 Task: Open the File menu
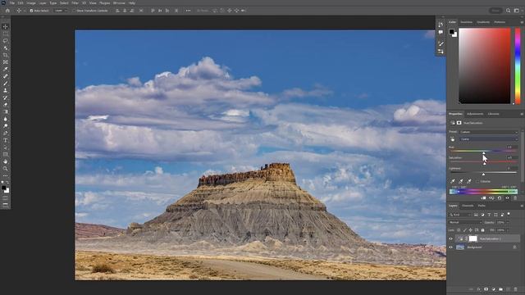(12, 3)
